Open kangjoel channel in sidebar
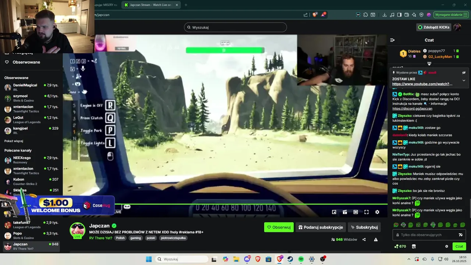Viewport: 471px width, 265px height. click(31, 130)
